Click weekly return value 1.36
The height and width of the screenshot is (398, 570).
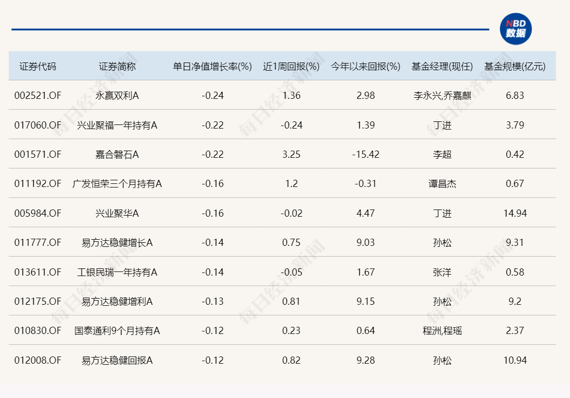click(x=291, y=95)
